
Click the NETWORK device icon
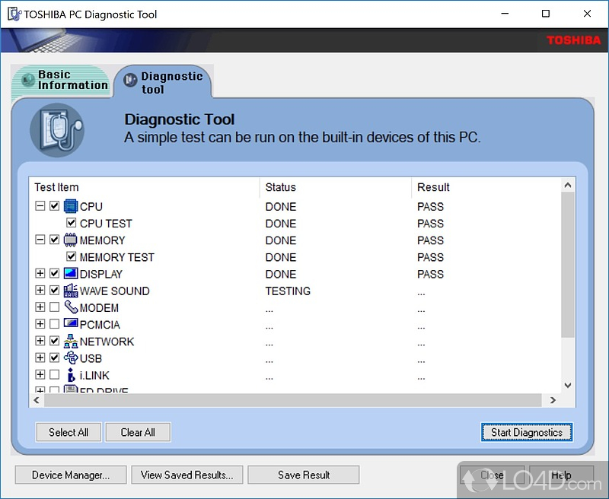pyautogui.click(x=71, y=342)
